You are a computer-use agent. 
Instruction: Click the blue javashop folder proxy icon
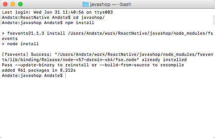(x=85, y=4)
